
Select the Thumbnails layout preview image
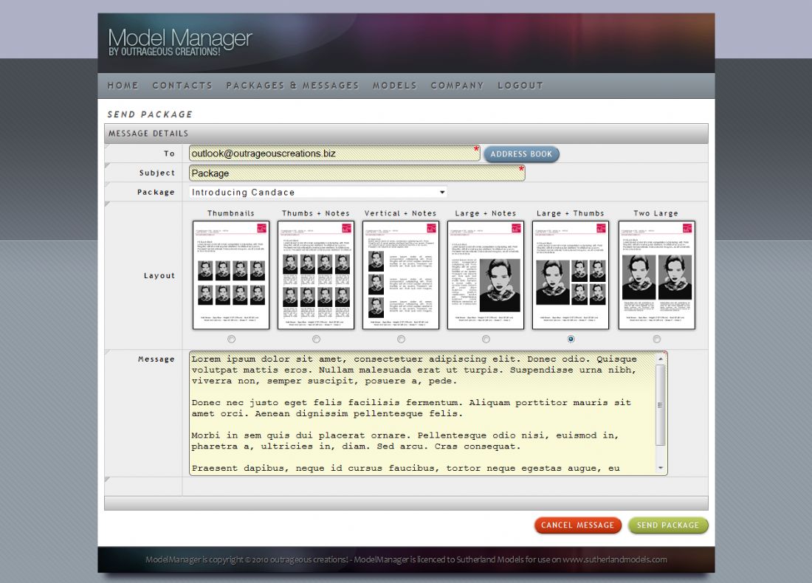pos(231,275)
